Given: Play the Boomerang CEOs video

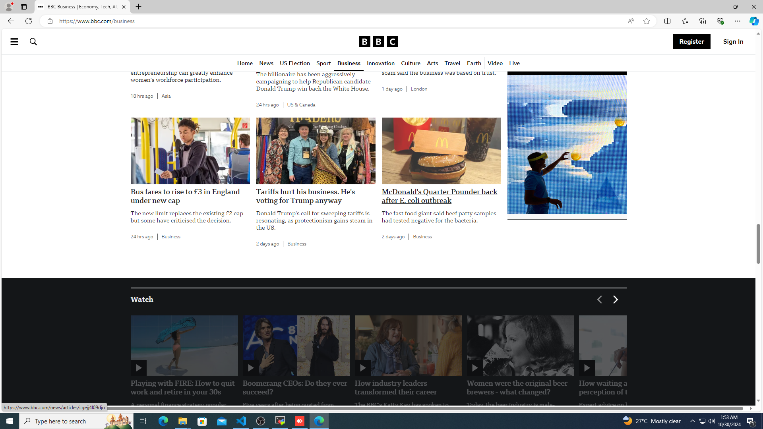Looking at the screenshot, I should point(250,368).
